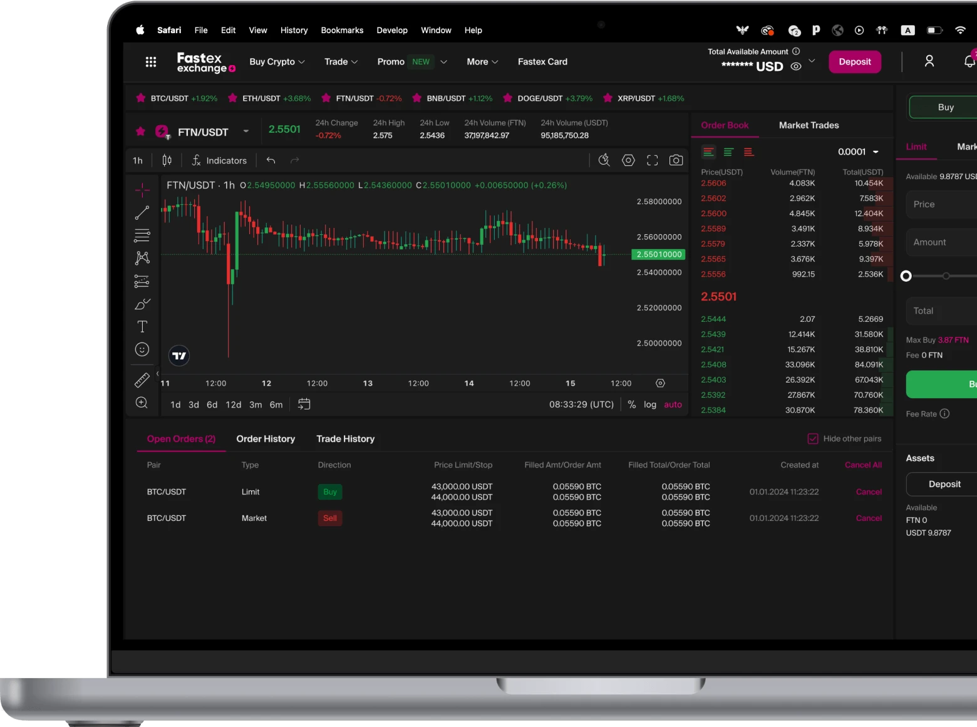This screenshot has width=977, height=727.
Task: Click Cancel All orders link
Action: tap(863, 465)
